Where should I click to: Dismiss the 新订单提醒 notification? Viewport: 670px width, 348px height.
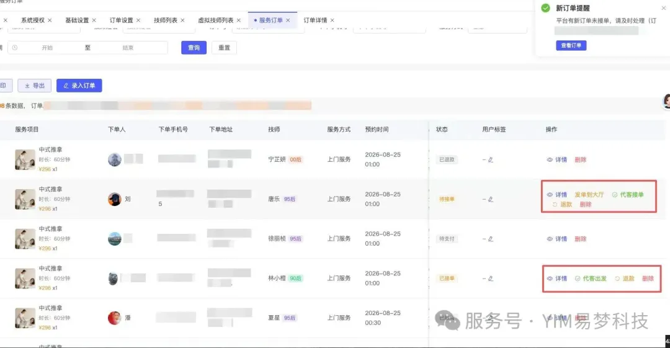(664, 7)
